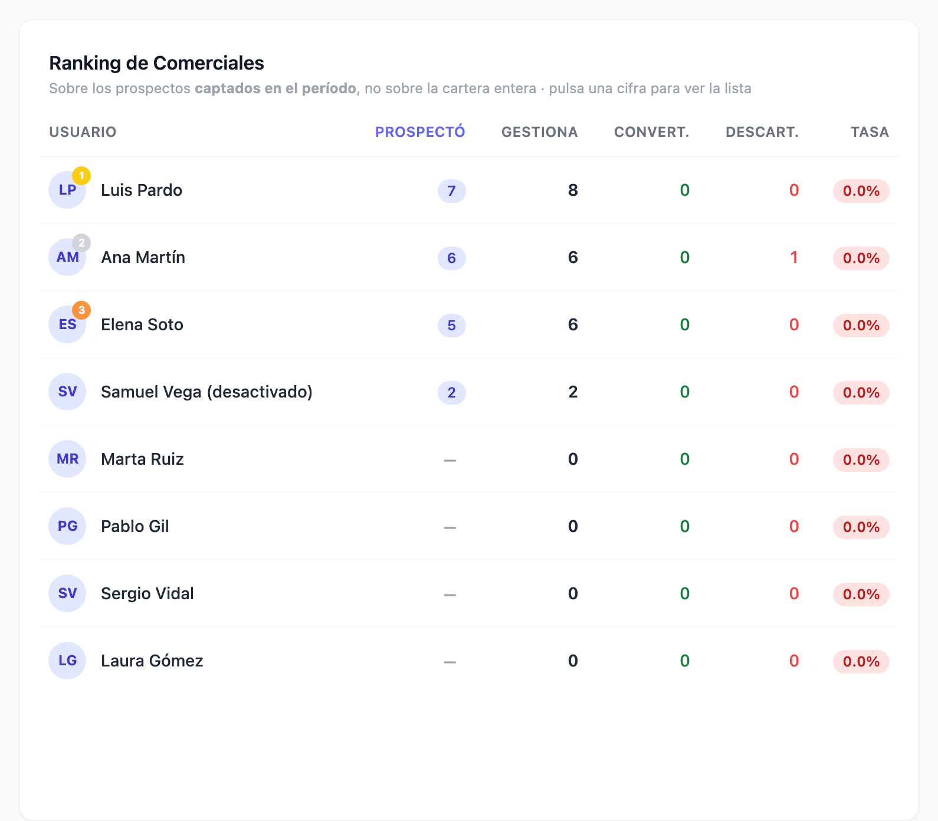Click Marta Ruiz's MR avatar

[67, 459]
